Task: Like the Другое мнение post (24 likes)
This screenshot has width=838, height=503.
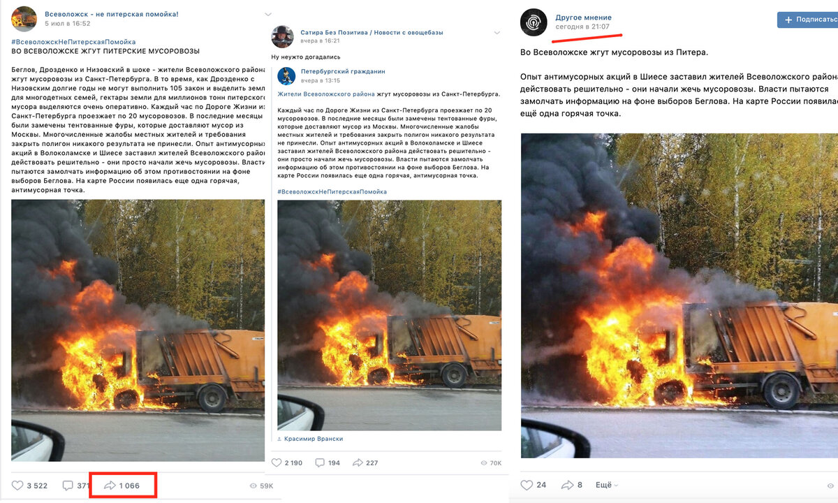Action: pos(534,485)
